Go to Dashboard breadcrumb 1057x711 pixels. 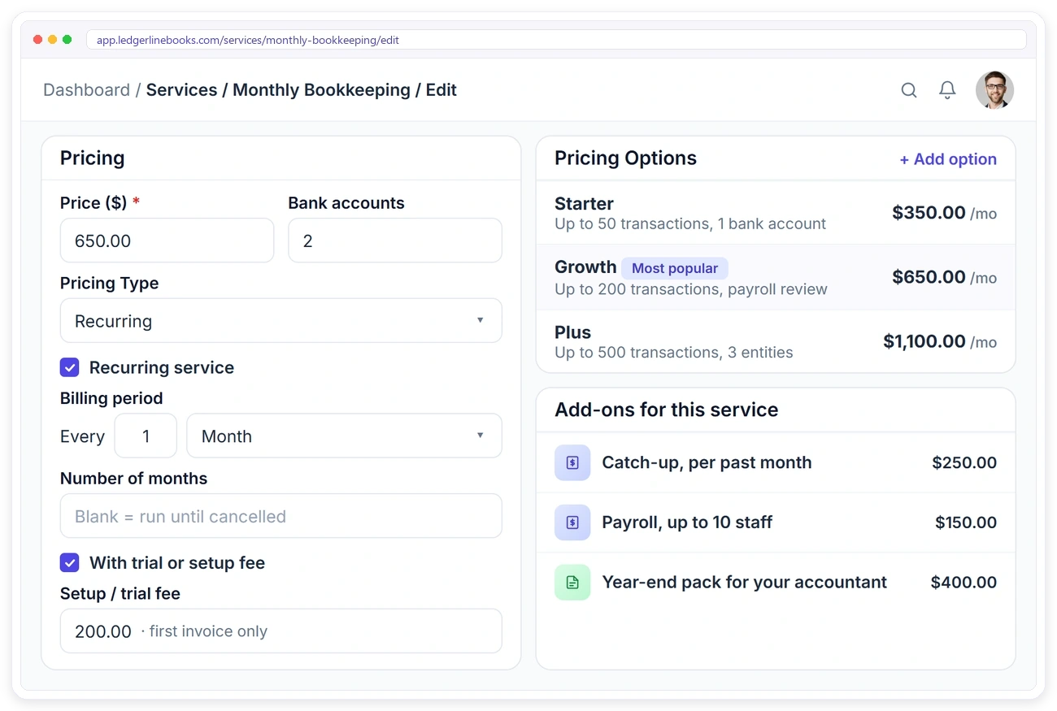(x=86, y=90)
